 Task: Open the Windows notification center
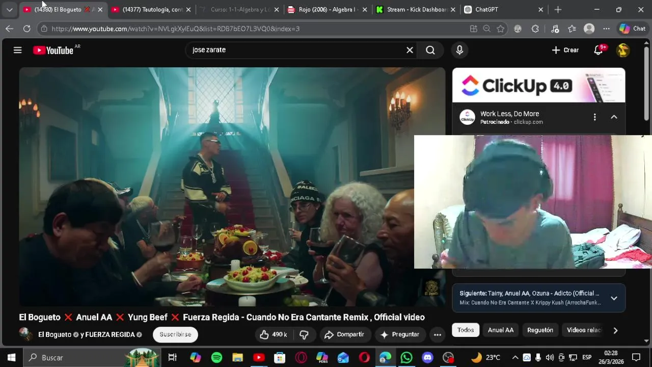(x=636, y=357)
